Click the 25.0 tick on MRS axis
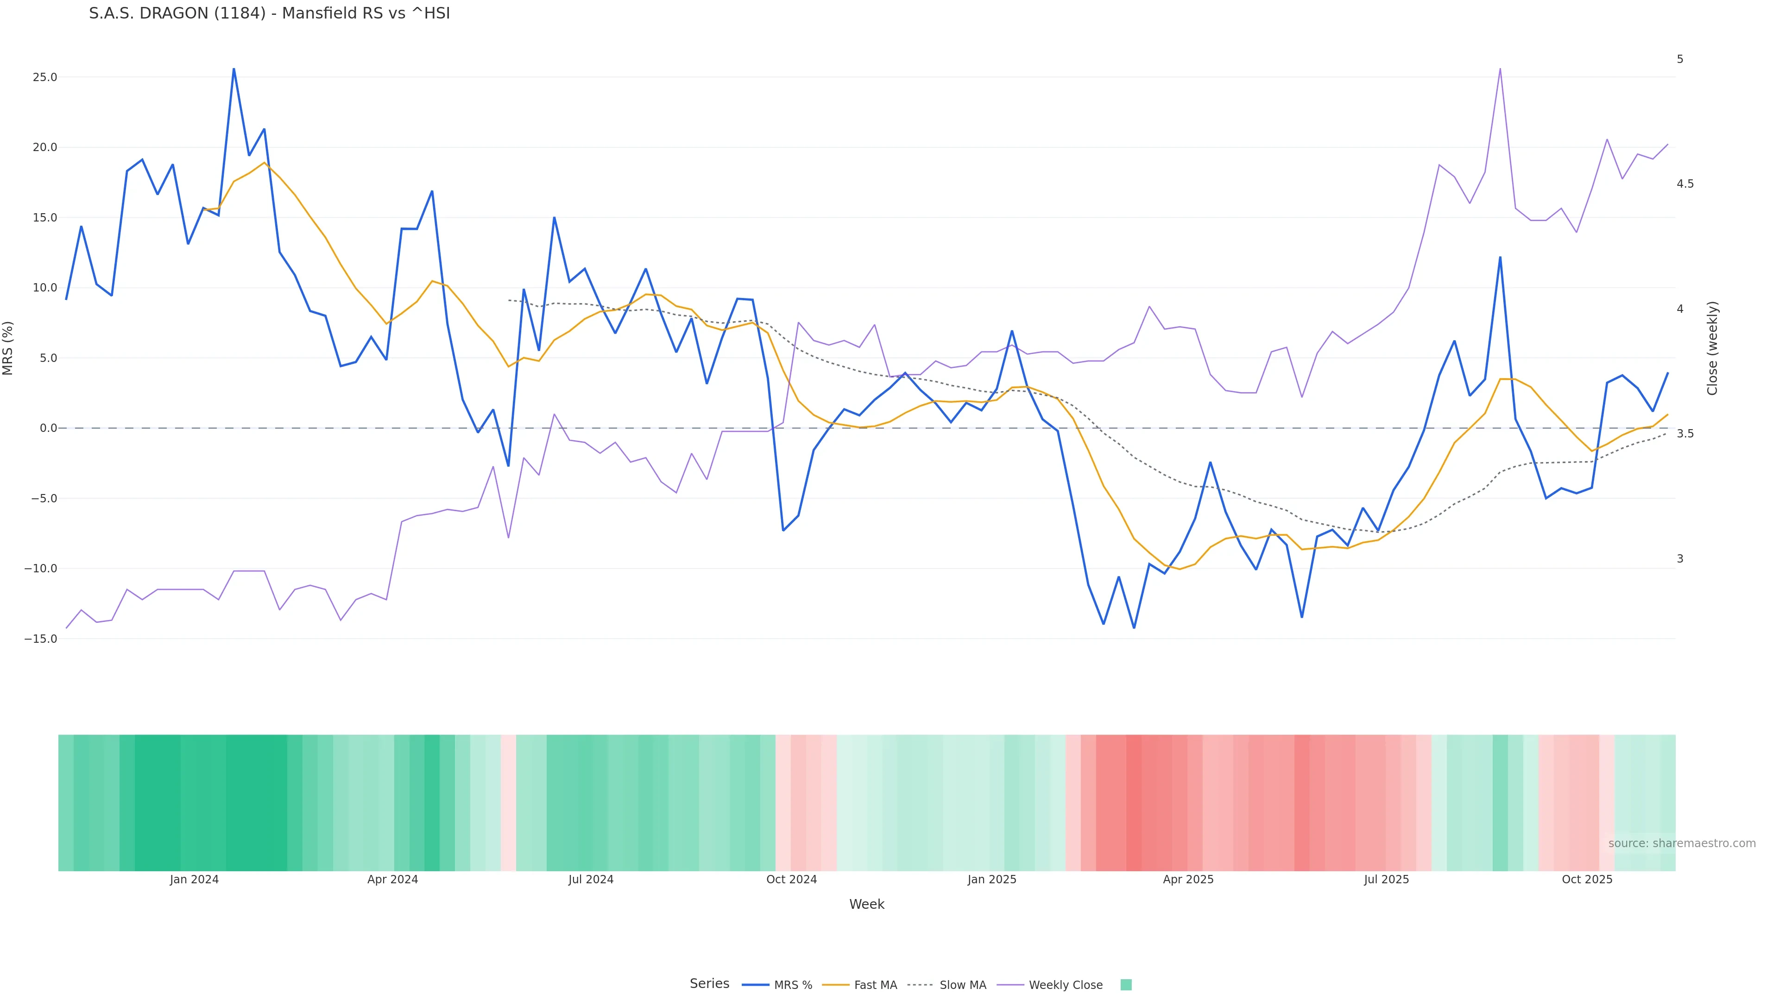 pos(45,77)
